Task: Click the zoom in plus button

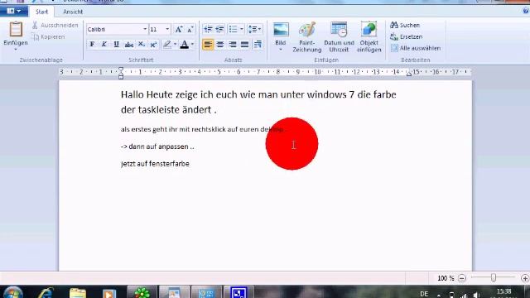Action: (x=525, y=278)
